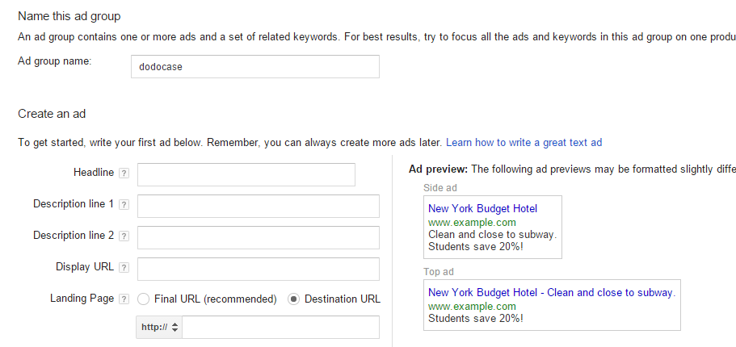Click the help icon beside Description line 1
This screenshot has width=736, height=347.
point(124,205)
